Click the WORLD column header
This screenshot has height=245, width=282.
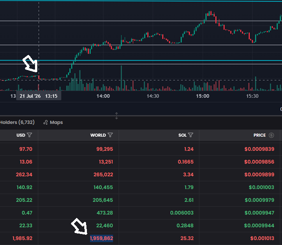[98, 135]
